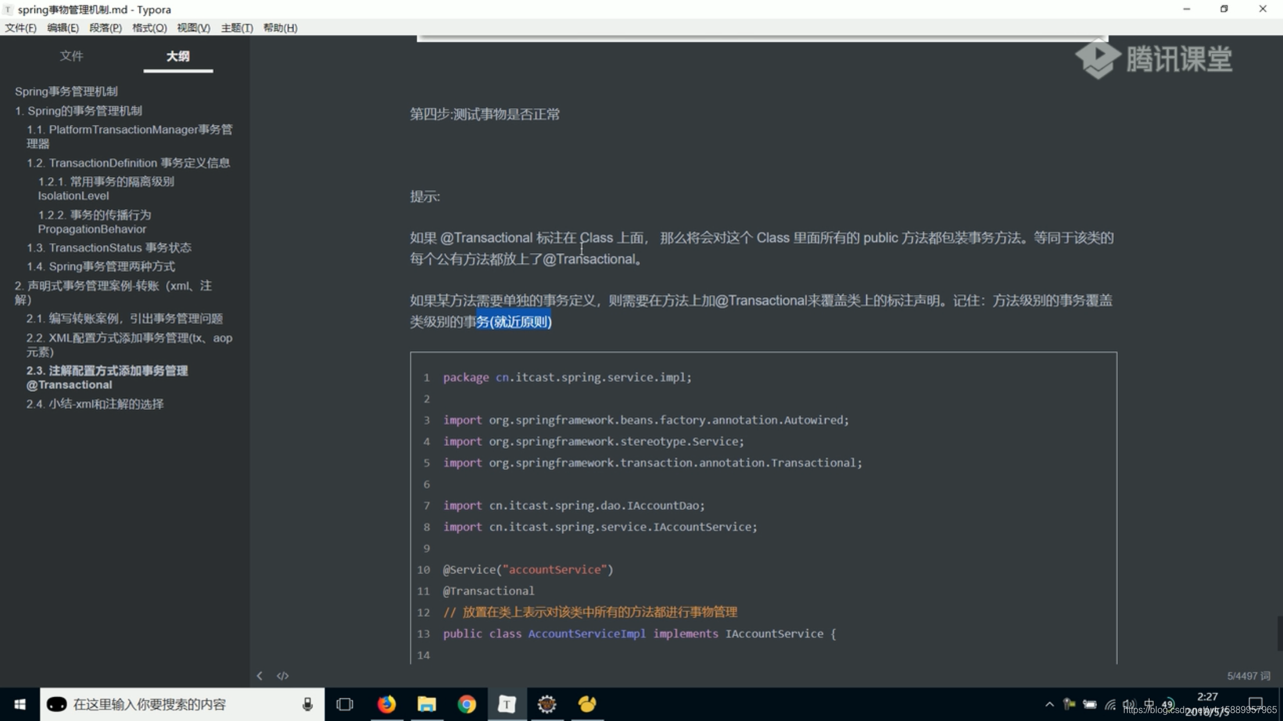Launch Firefox from the taskbar
Viewport: 1283px width, 721px height.
tap(386, 704)
